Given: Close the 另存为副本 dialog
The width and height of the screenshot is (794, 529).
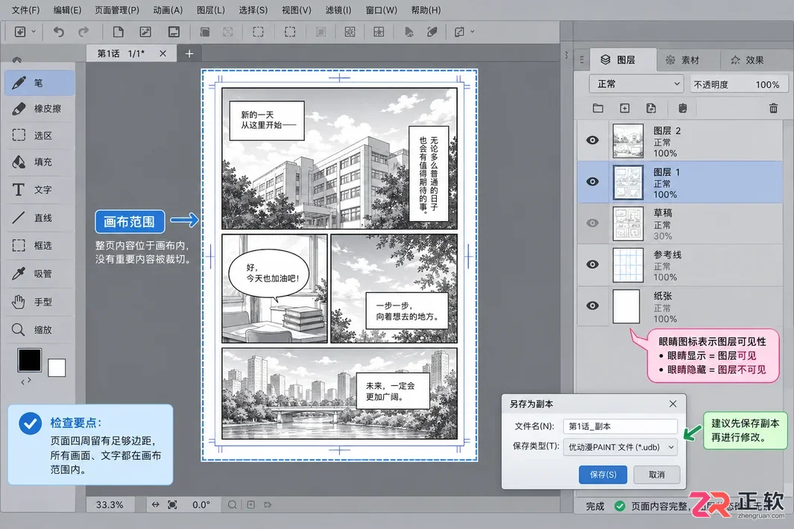Looking at the screenshot, I should [672, 404].
